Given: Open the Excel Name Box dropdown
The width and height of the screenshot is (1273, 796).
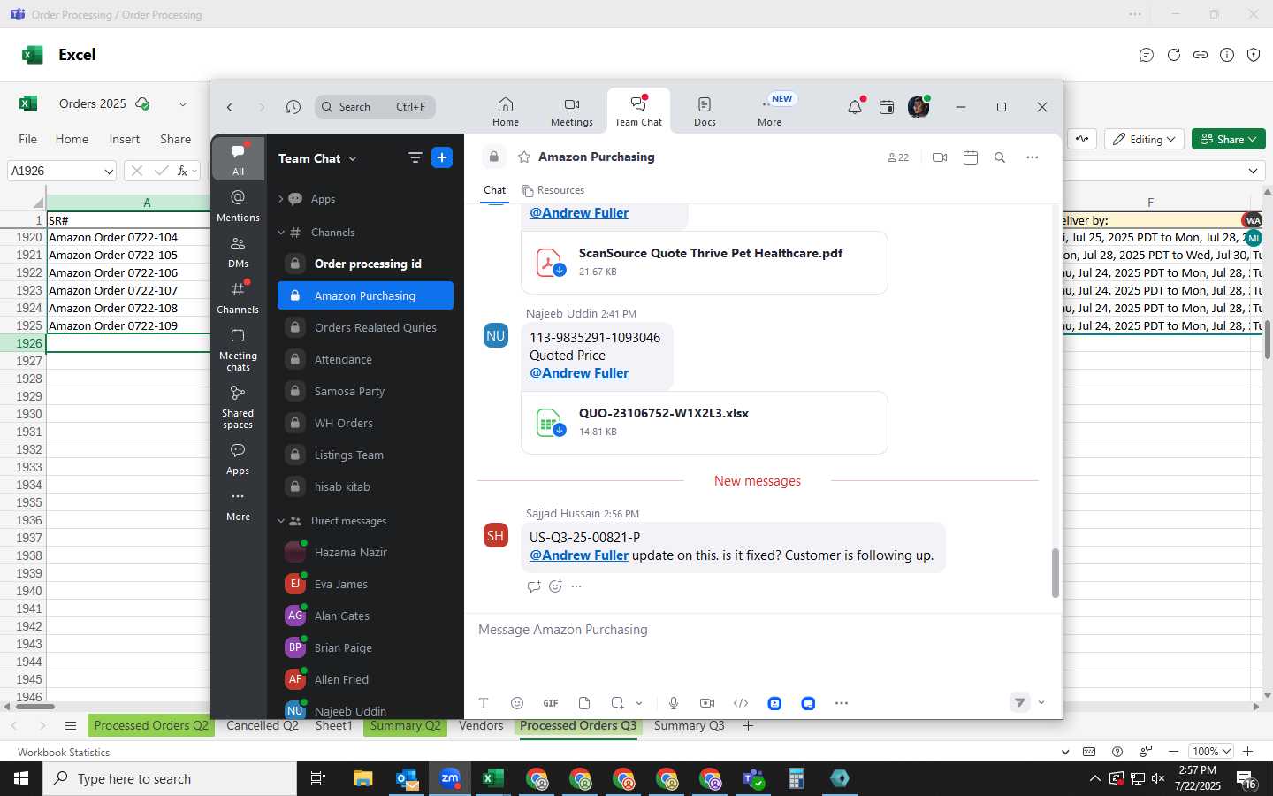Looking at the screenshot, I should tap(109, 171).
